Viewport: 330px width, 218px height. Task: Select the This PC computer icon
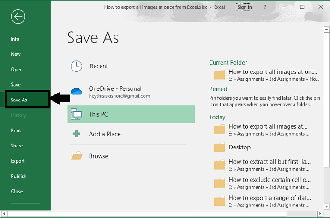pos(76,114)
